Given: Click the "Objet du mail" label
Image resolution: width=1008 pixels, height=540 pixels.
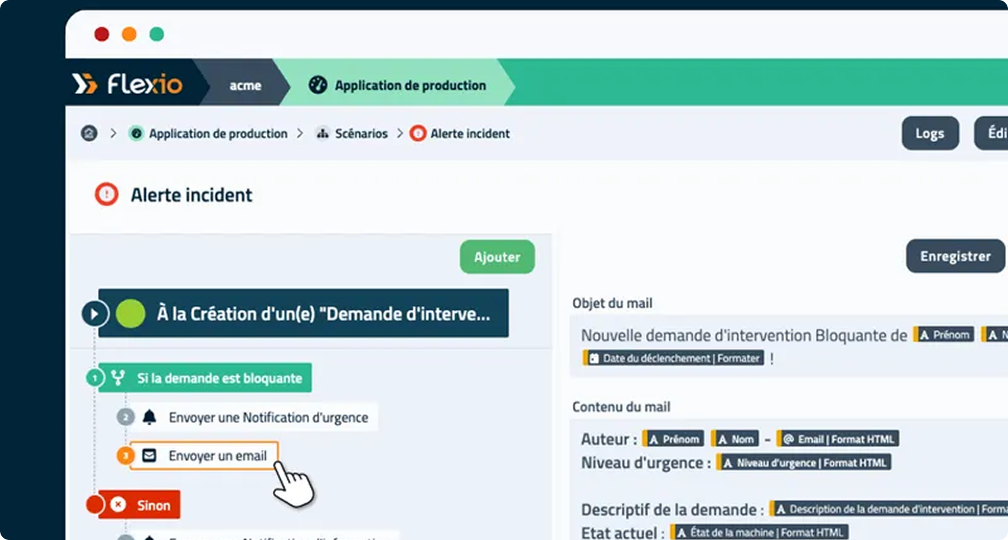Looking at the screenshot, I should 612,303.
